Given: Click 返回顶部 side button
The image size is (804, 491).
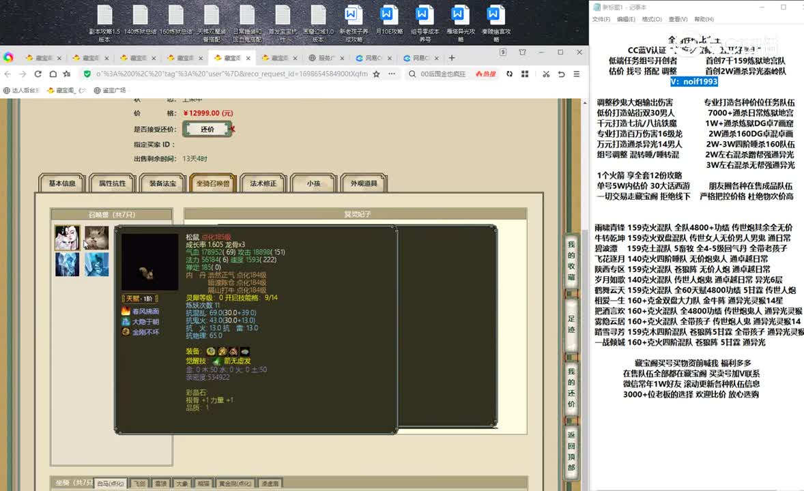Looking at the screenshot, I should click(571, 451).
